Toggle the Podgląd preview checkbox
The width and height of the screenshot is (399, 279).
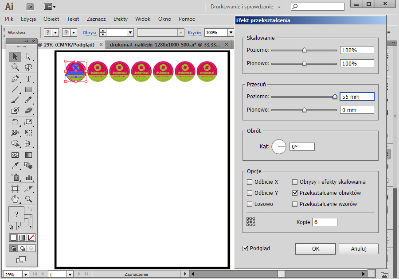245,248
